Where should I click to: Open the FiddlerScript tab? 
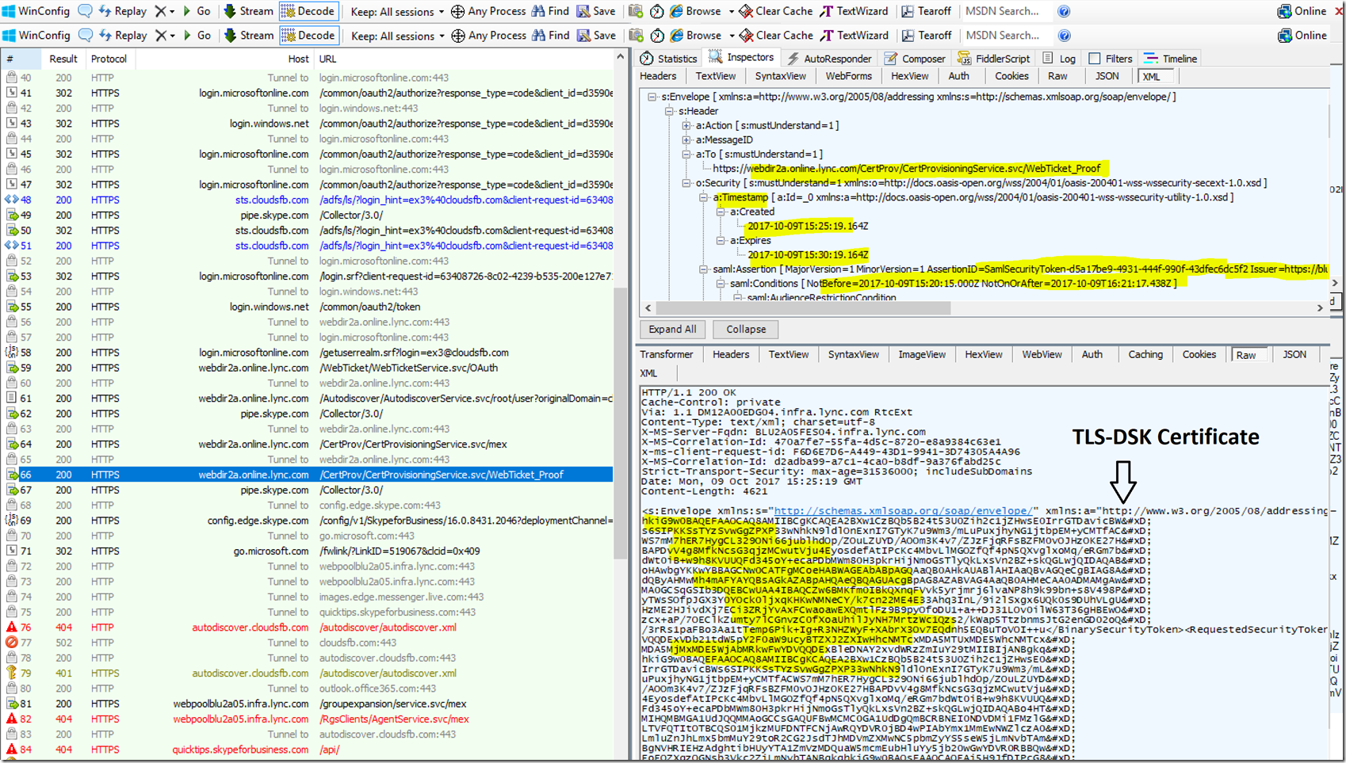[994, 59]
